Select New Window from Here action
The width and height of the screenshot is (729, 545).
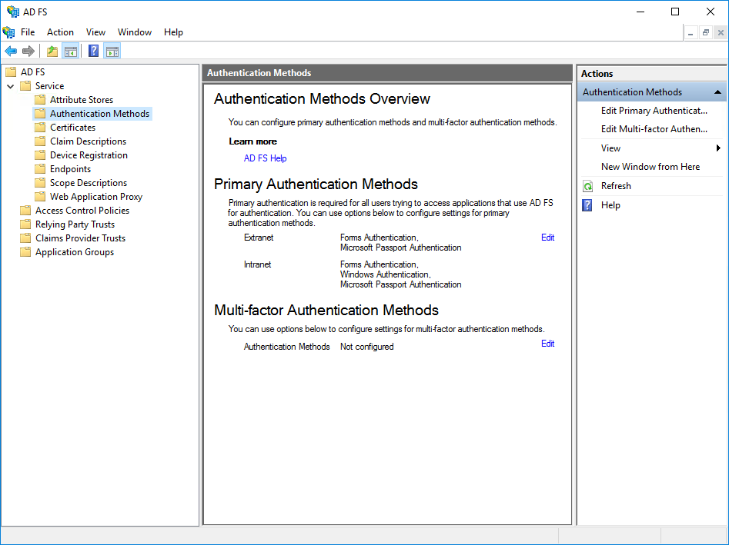point(650,167)
